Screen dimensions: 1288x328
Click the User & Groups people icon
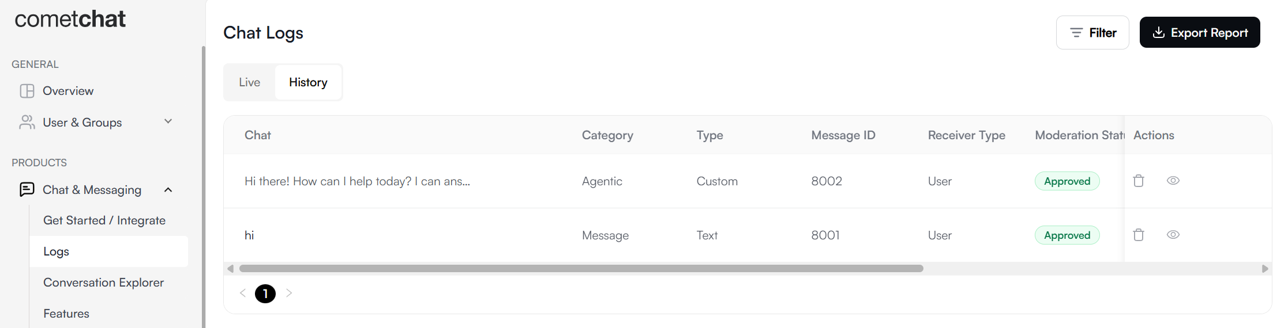coord(27,122)
